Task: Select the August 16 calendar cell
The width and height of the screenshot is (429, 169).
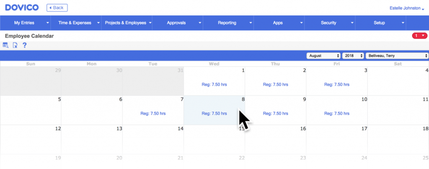Action: (276, 139)
